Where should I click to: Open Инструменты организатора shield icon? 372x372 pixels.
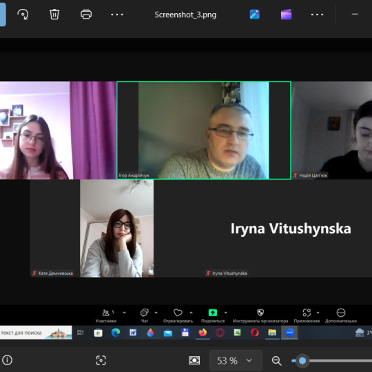(x=260, y=313)
